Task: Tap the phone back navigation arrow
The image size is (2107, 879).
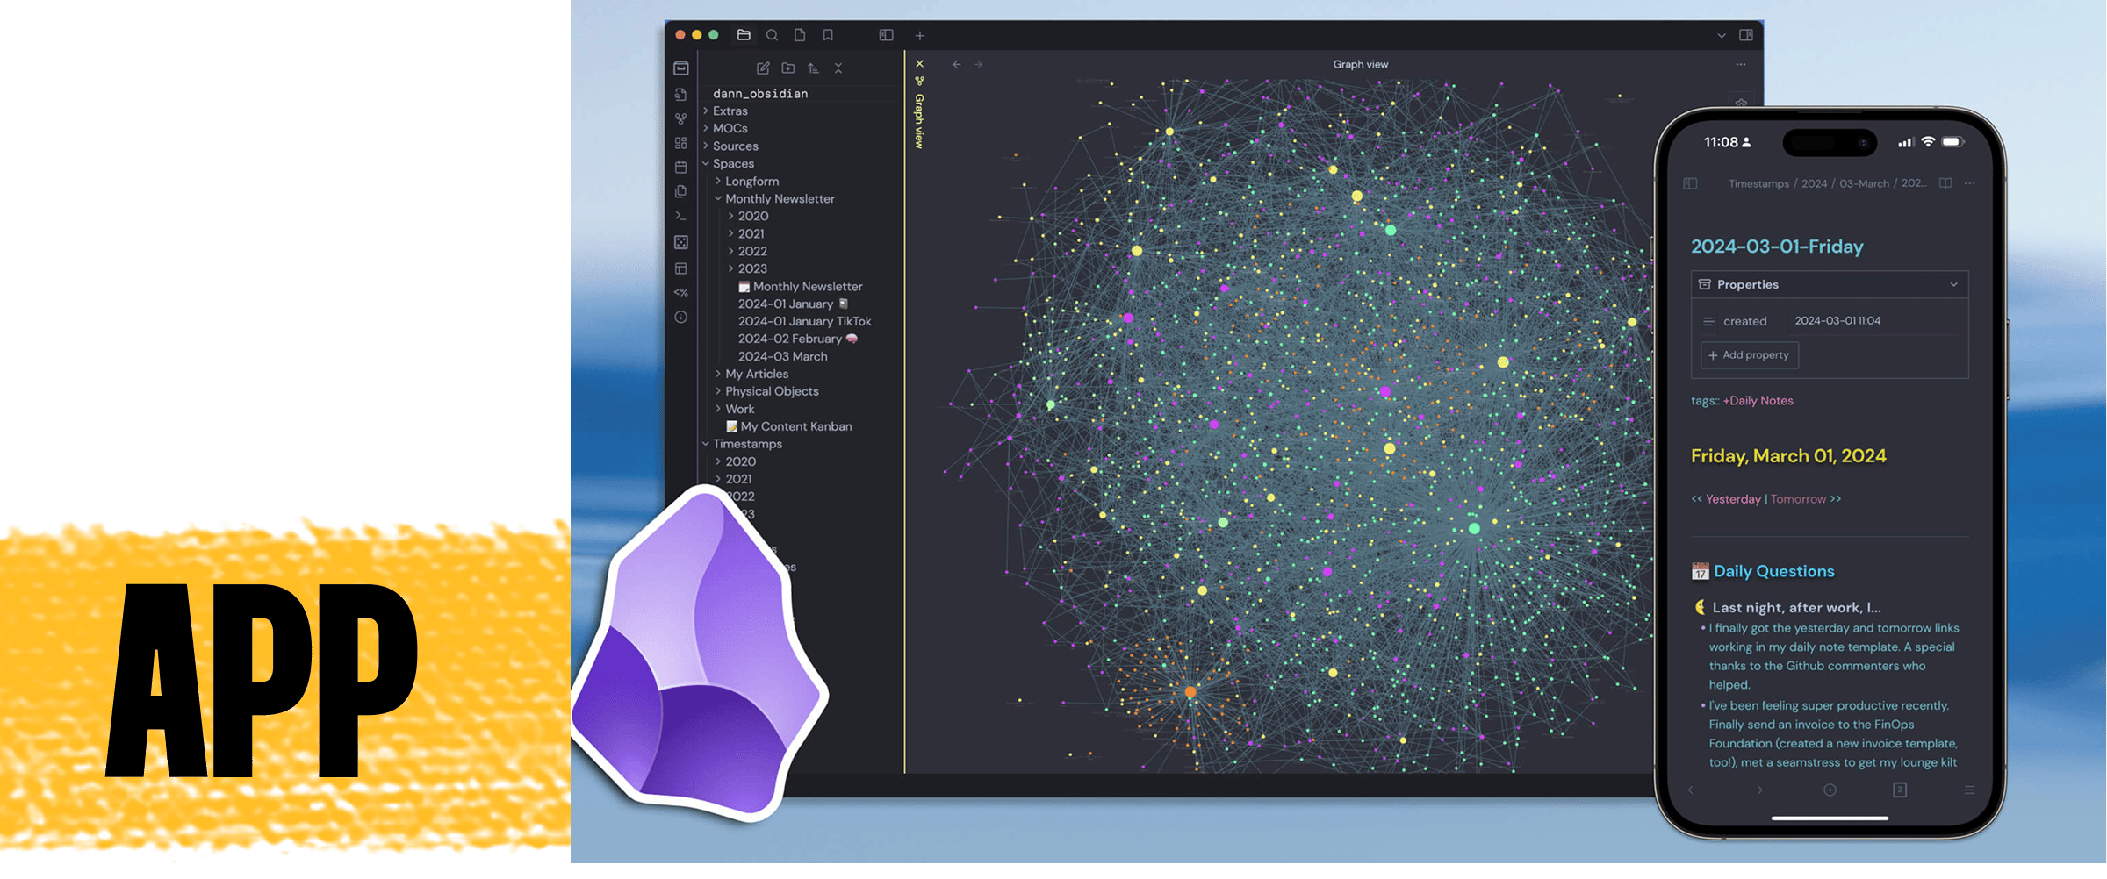Action: (1690, 790)
